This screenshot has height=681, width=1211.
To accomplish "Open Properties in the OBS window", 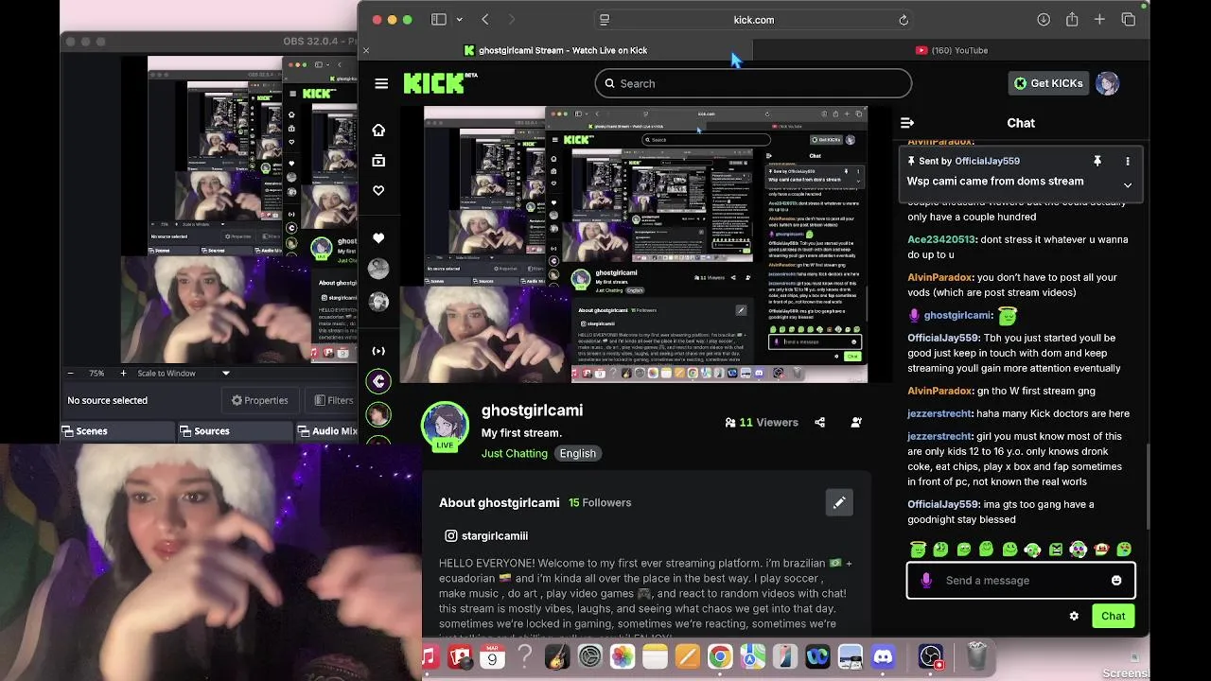I will pyautogui.click(x=260, y=400).
